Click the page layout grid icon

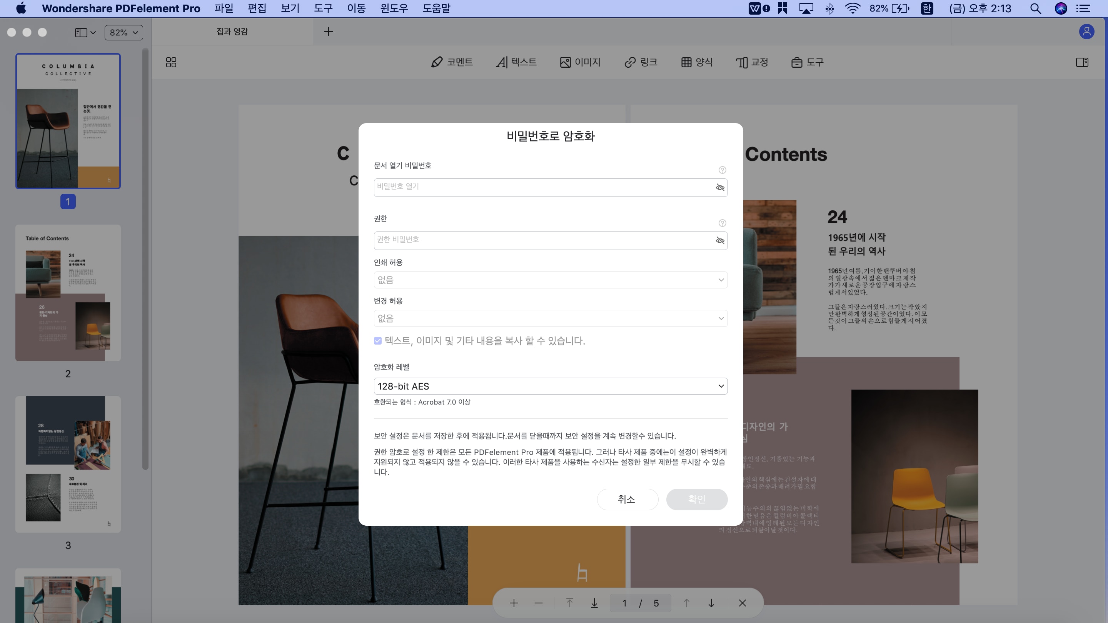[171, 62]
